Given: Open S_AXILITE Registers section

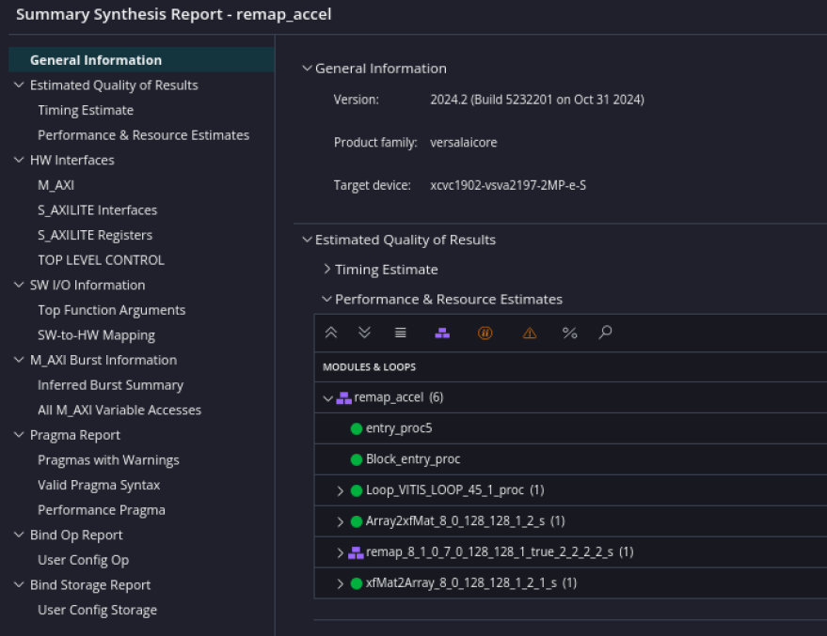Looking at the screenshot, I should click(x=94, y=235).
